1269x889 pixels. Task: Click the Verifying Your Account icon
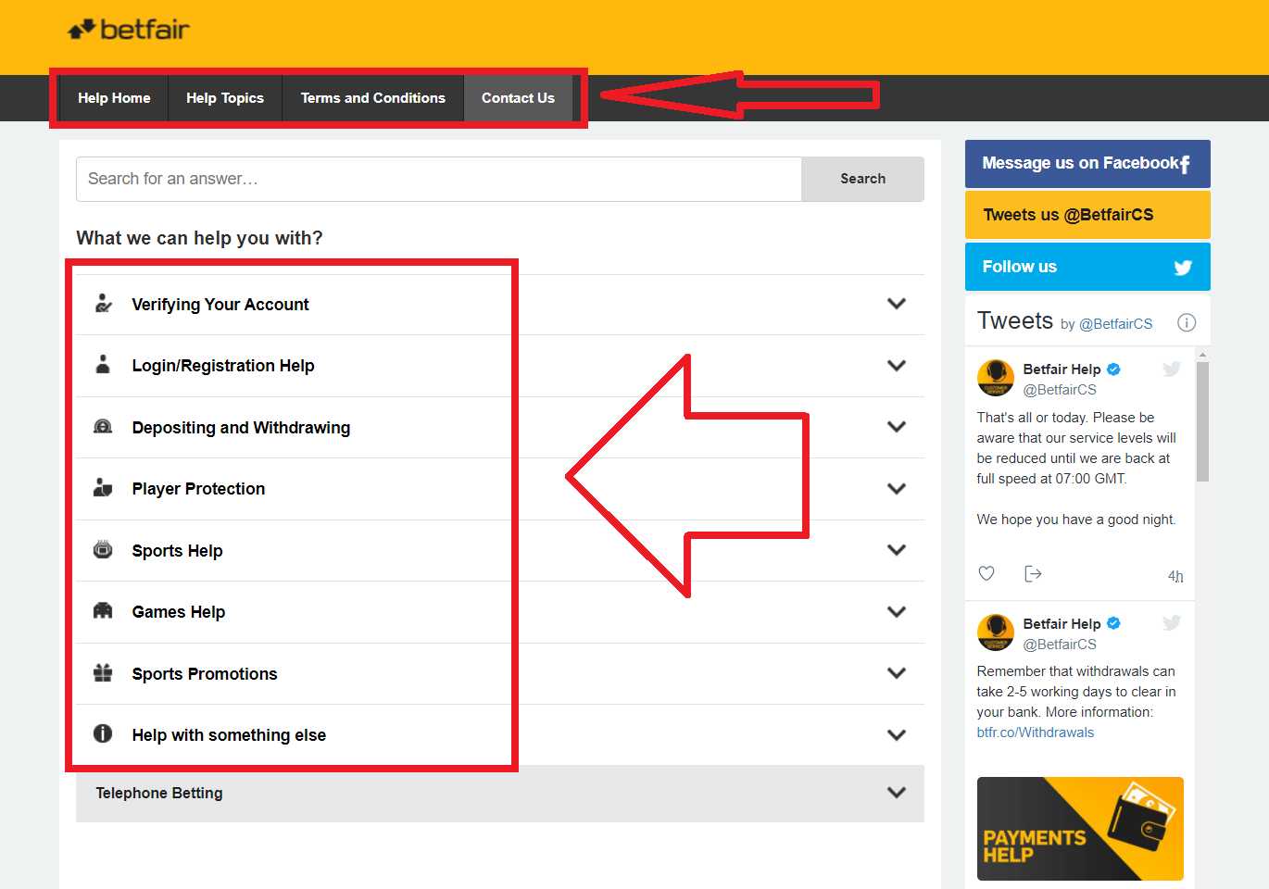[104, 304]
